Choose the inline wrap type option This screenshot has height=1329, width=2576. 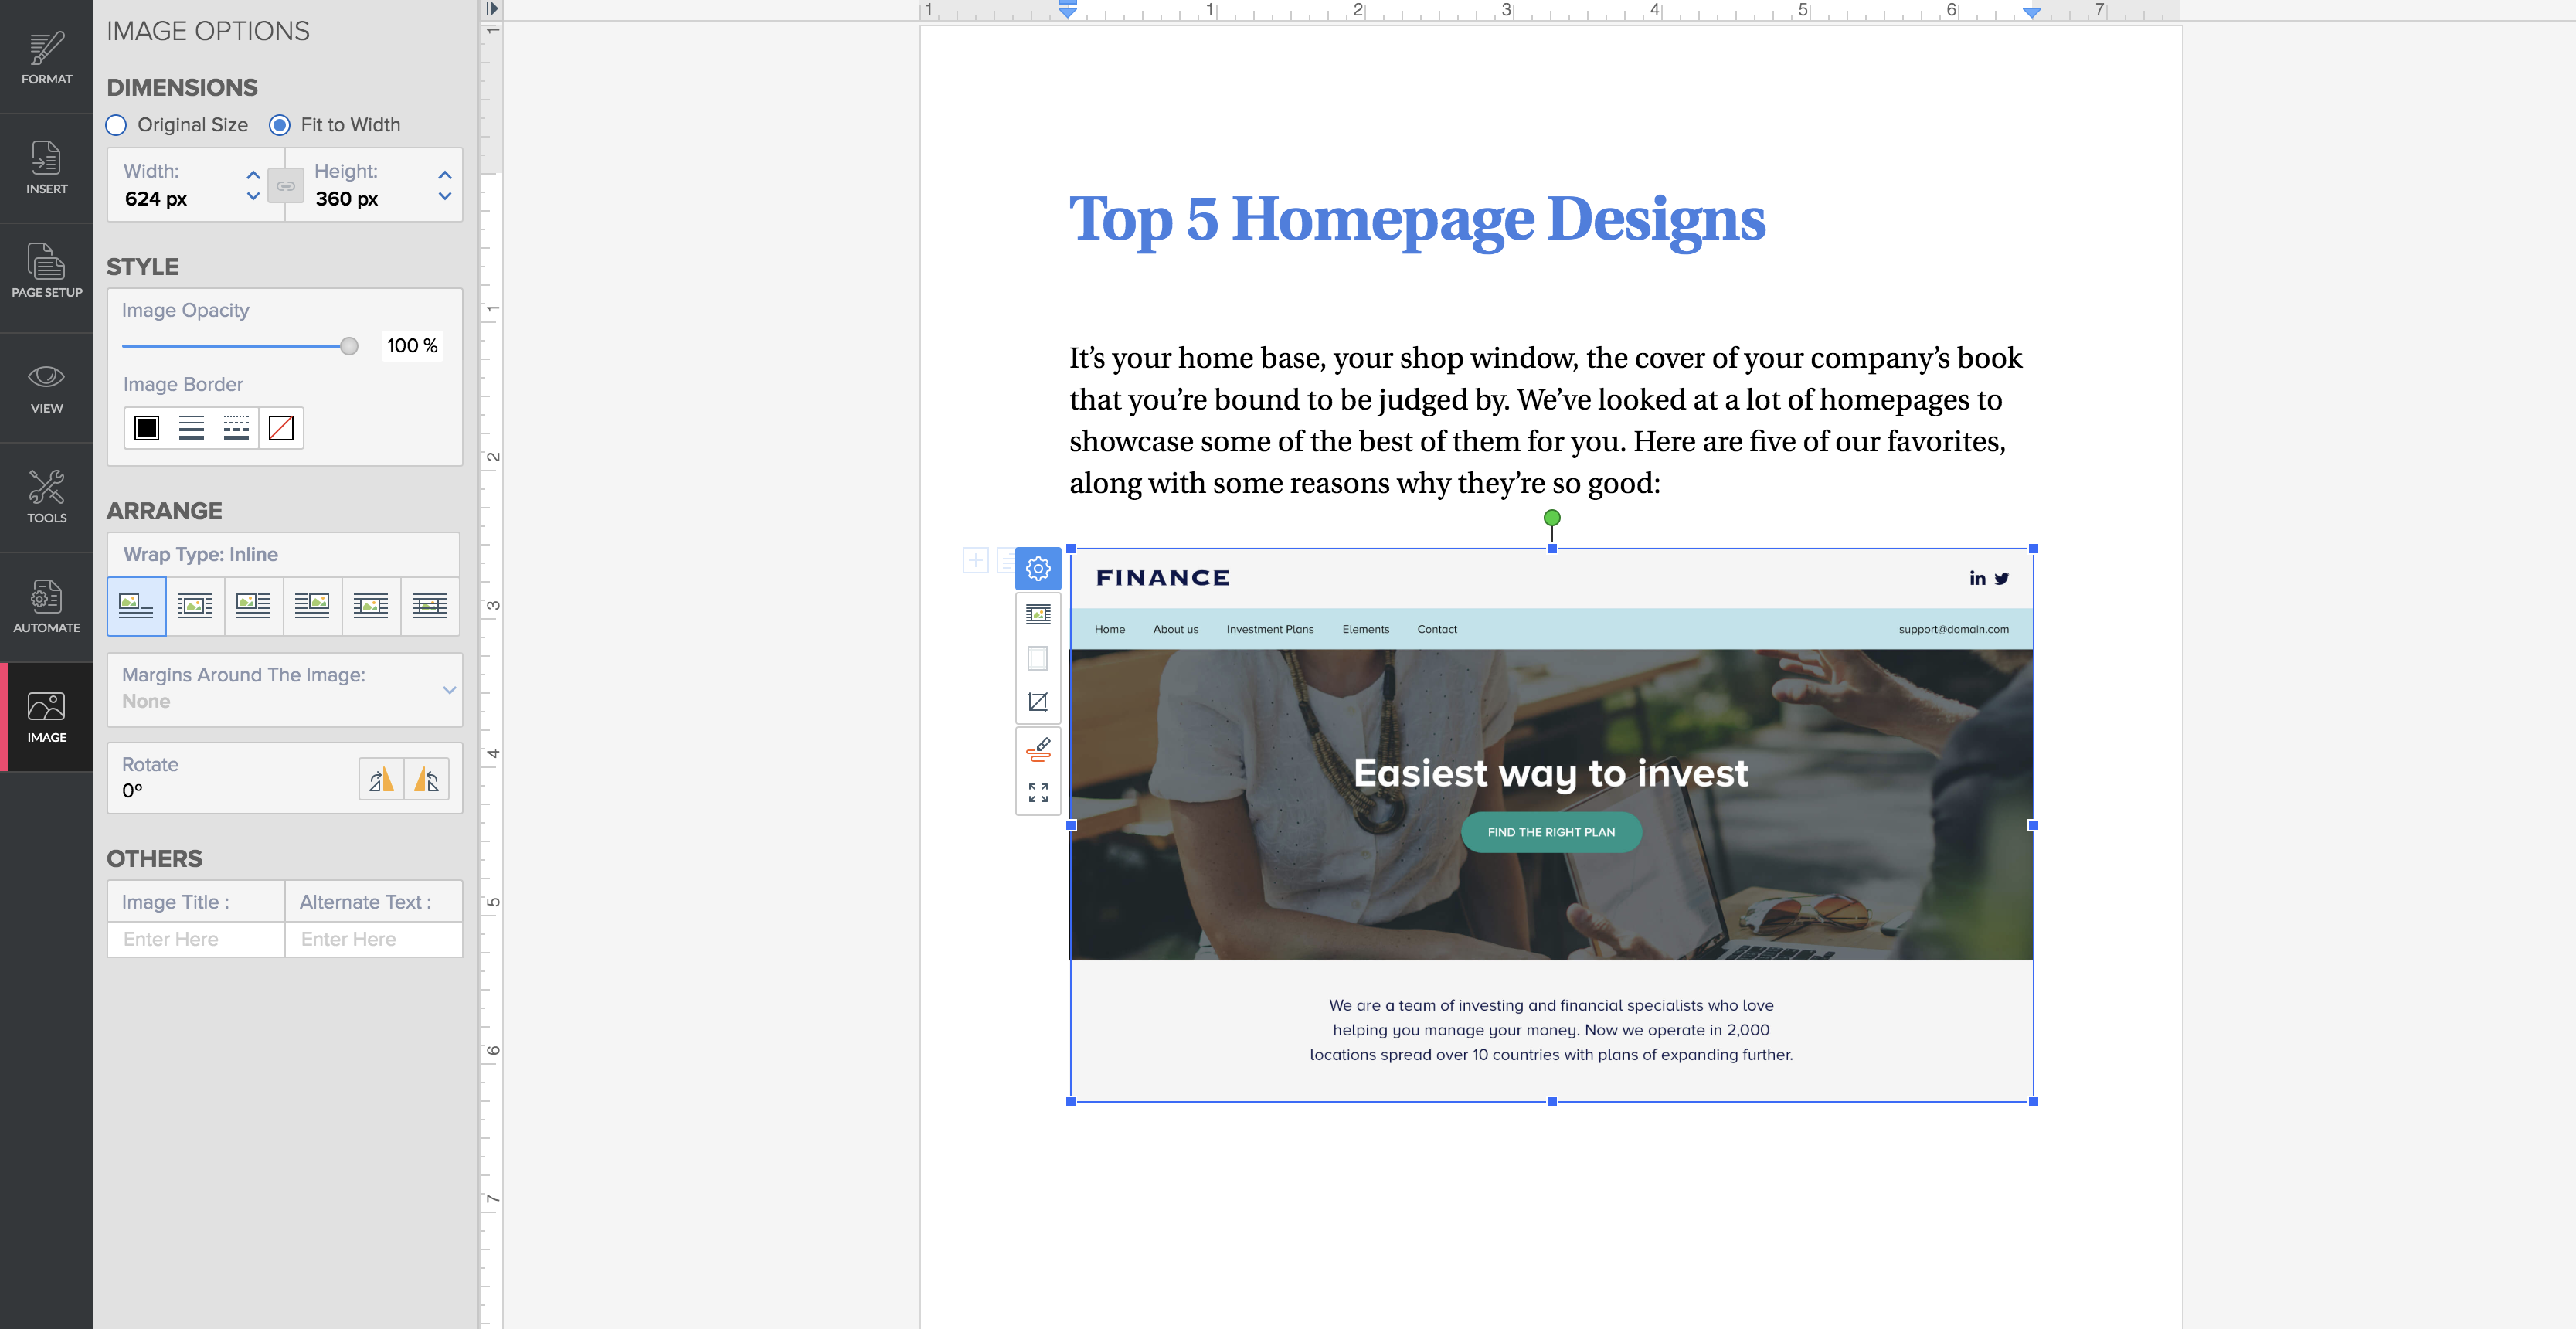click(x=137, y=605)
